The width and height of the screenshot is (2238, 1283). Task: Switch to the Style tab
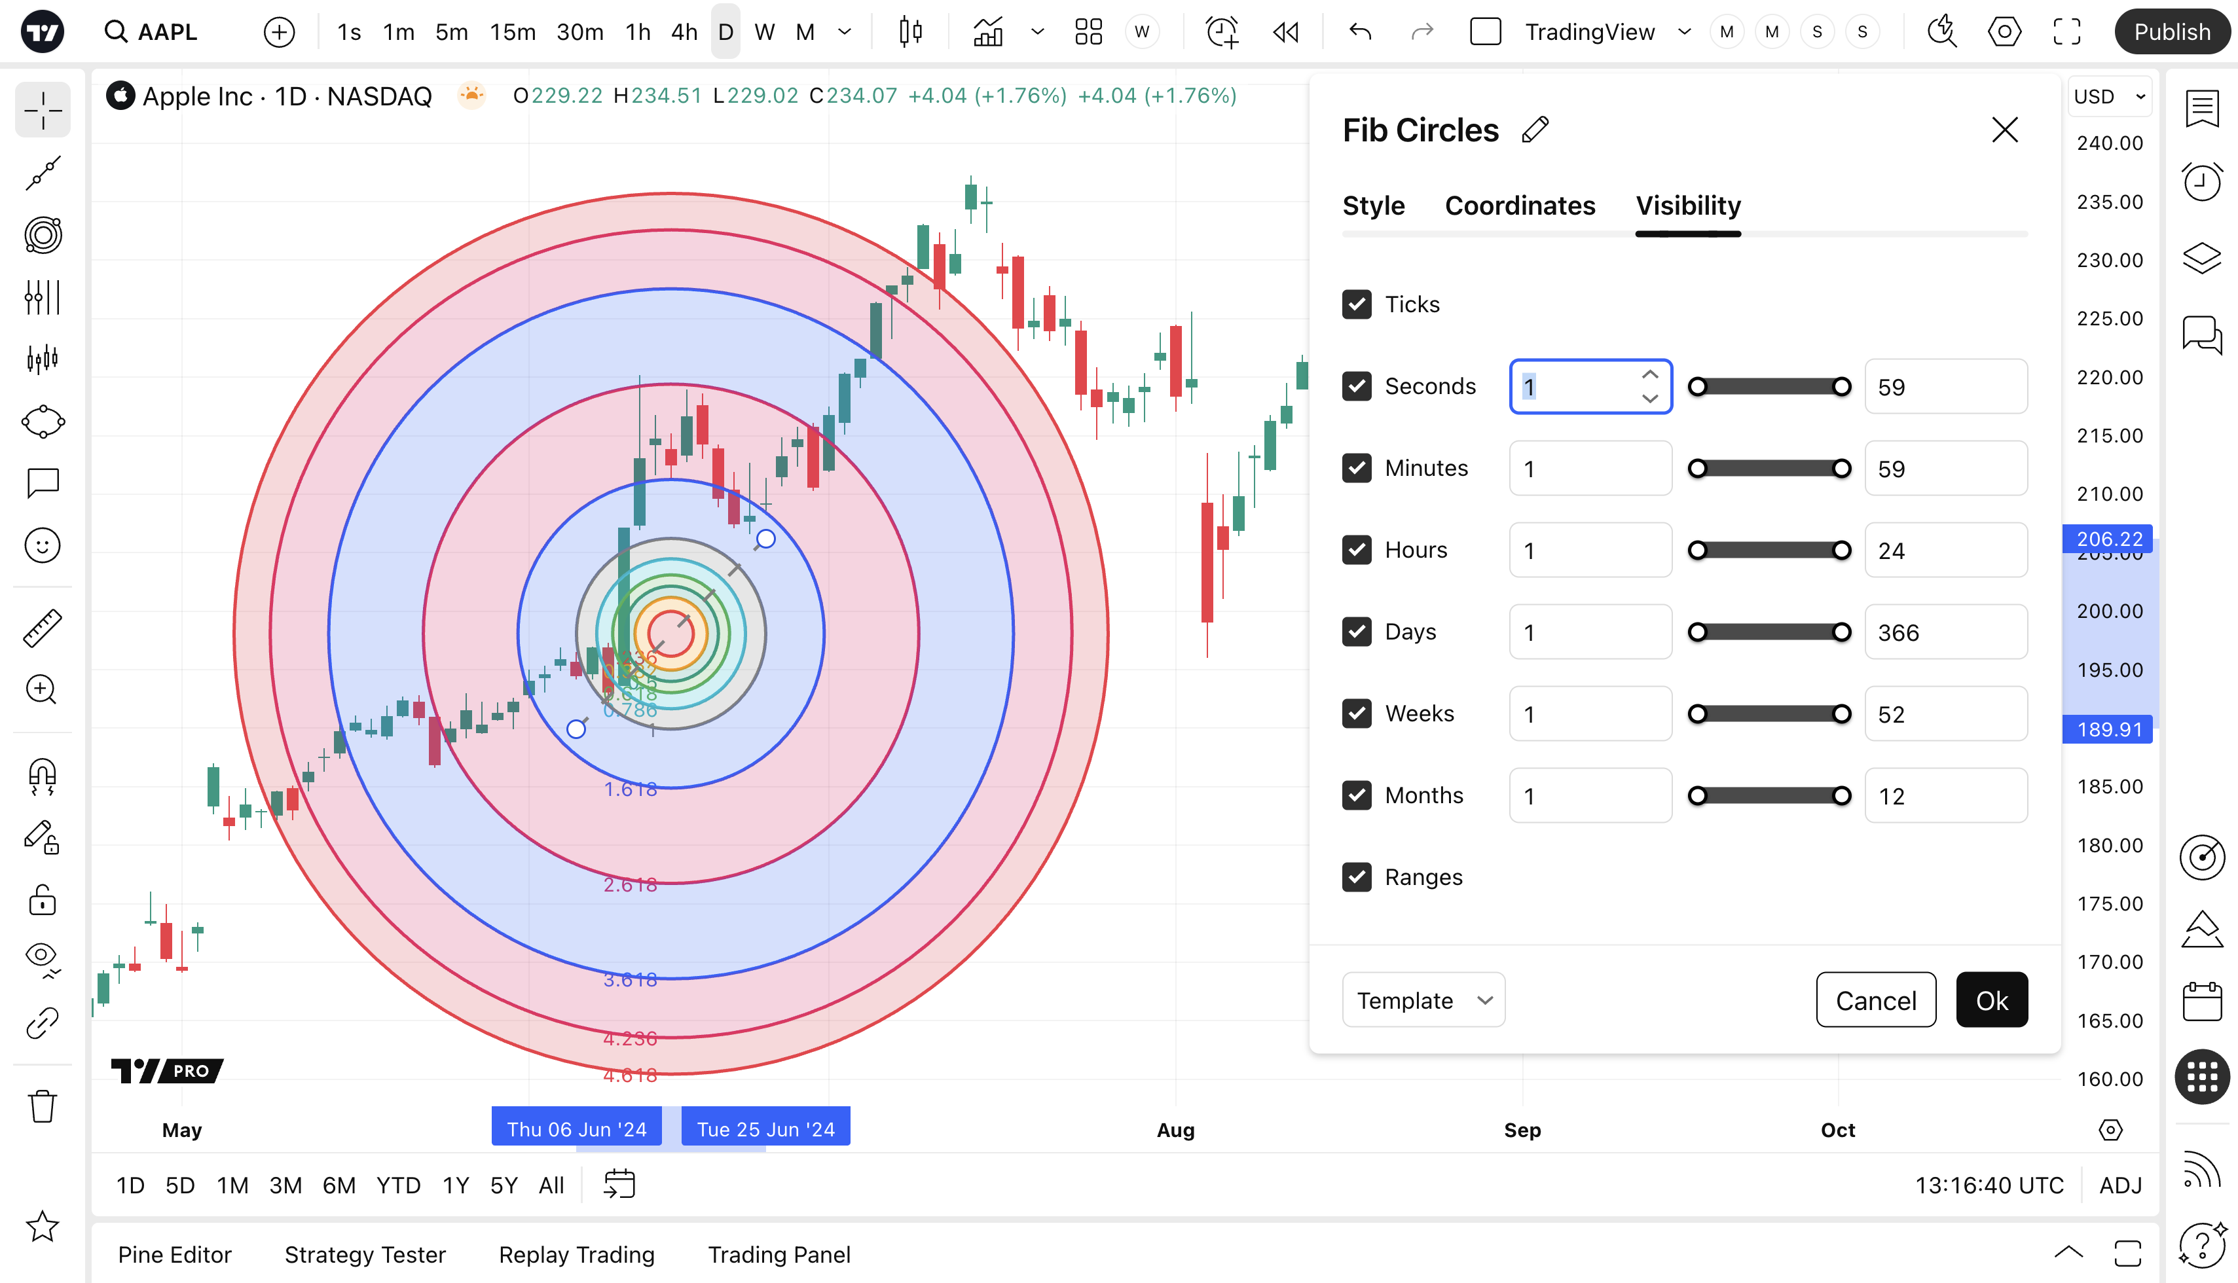click(1373, 206)
